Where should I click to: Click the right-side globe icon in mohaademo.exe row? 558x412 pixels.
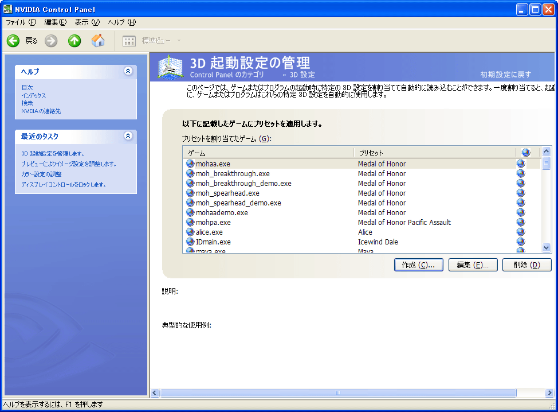[521, 212]
